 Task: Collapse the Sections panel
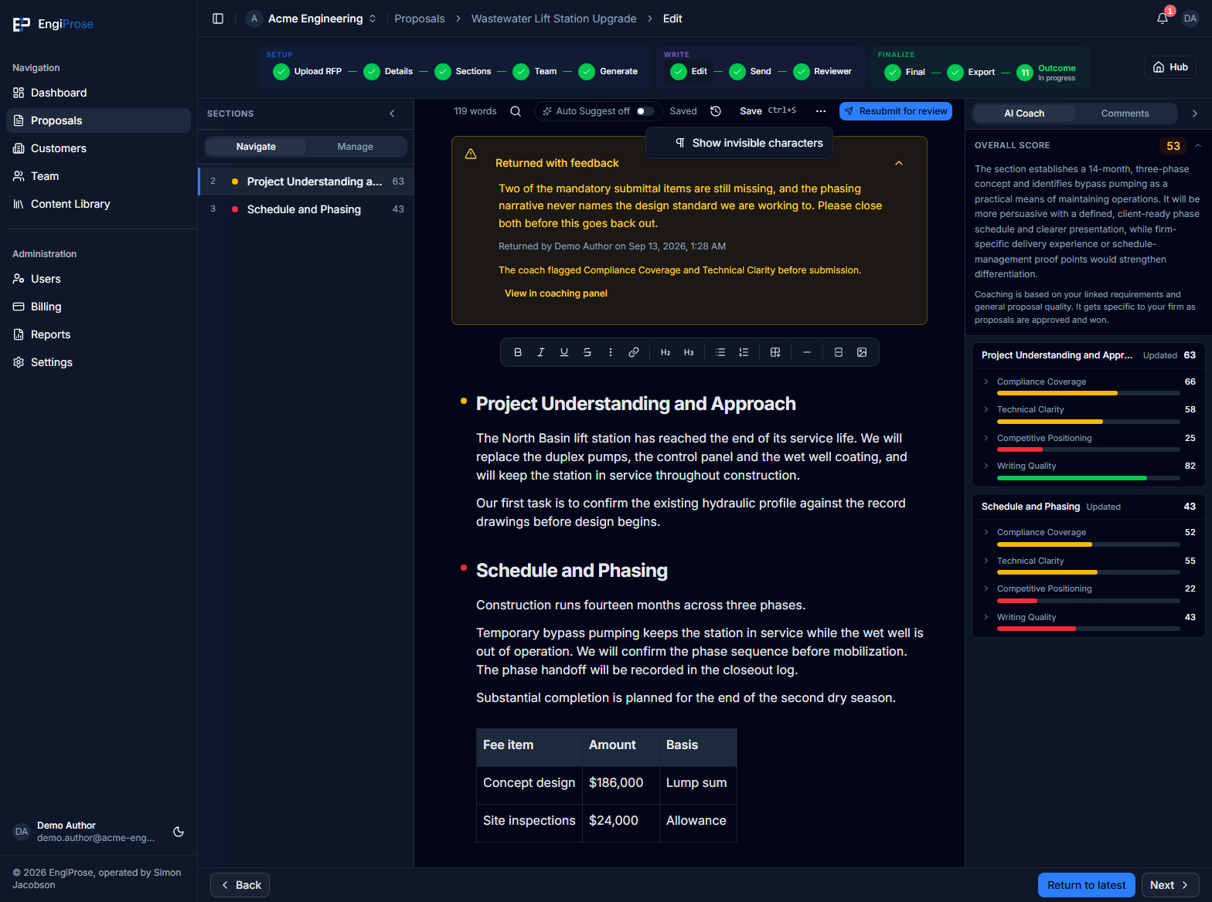point(392,114)
